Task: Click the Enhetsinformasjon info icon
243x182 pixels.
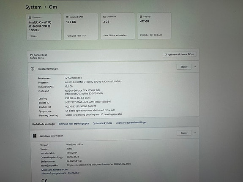Action: pos(33,69)
